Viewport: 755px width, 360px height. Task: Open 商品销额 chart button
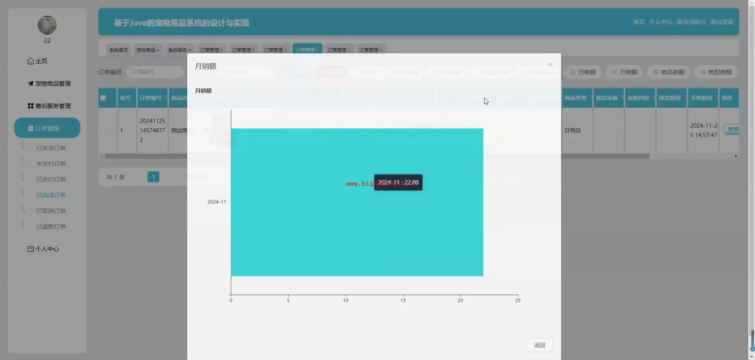[x=669, y=72]
